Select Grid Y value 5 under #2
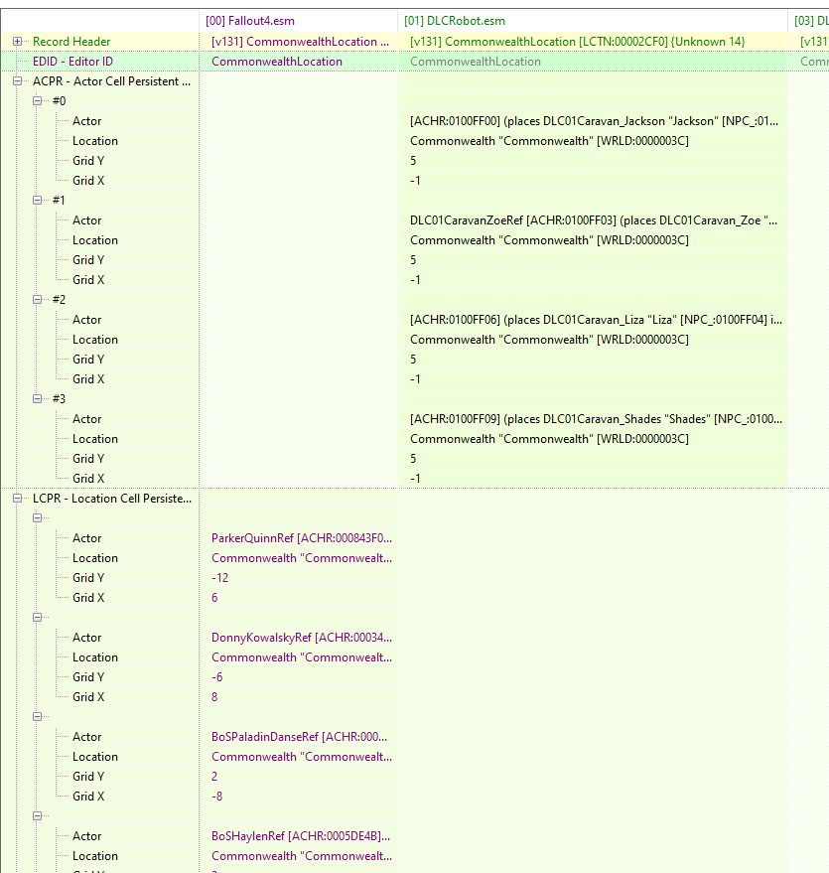Image resolution: width=829 pixels, height=873 pixels. point(413,360)
